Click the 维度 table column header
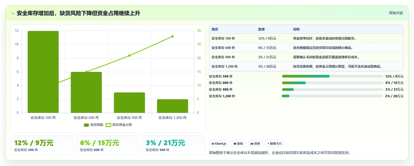The image size is (414, 166). [215, 29]
